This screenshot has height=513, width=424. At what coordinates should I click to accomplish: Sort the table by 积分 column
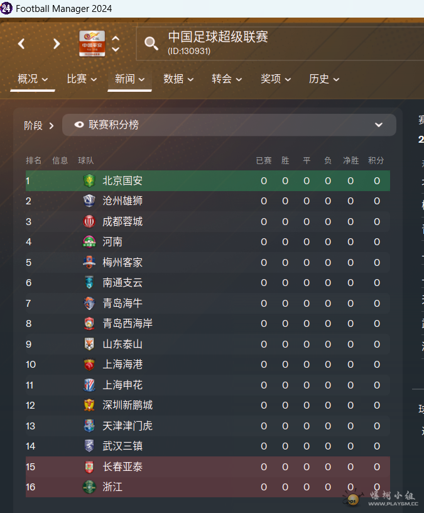click(376, 161)
